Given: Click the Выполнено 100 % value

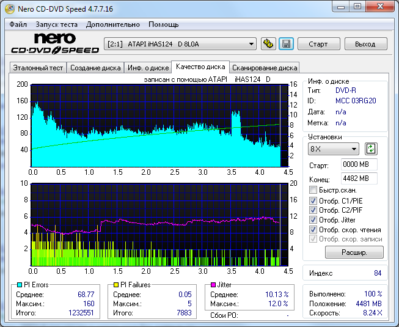Looking at the screenshot, I should (x=373, y=294).
